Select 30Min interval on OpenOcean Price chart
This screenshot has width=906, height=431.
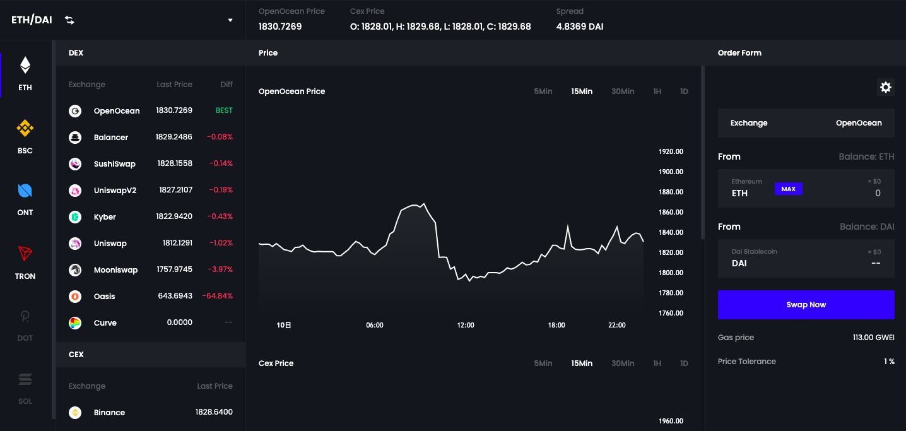(x=623, y=92)
